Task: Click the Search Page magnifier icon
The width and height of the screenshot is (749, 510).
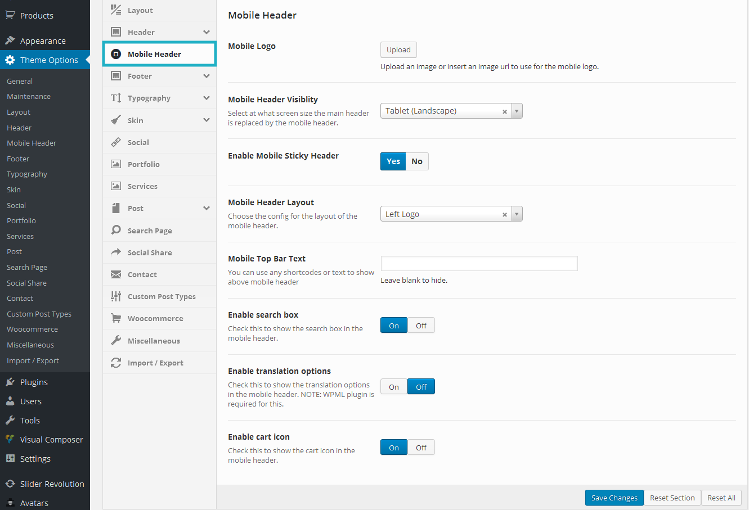Action: coord(116,230)
